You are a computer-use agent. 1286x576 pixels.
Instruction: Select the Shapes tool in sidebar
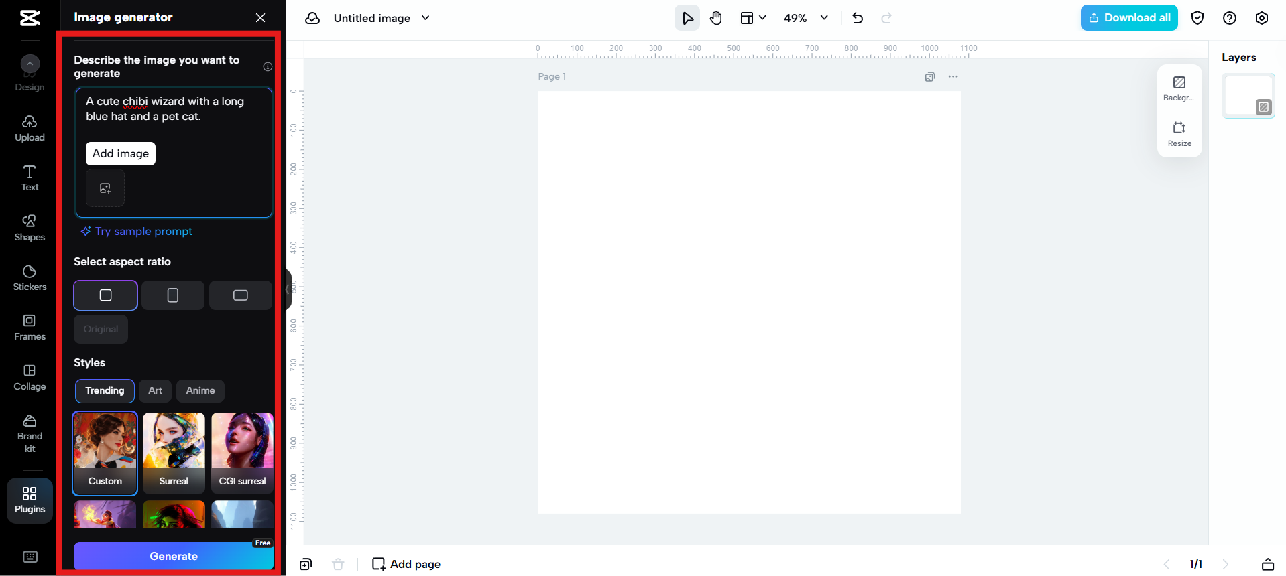coord(30,228)
